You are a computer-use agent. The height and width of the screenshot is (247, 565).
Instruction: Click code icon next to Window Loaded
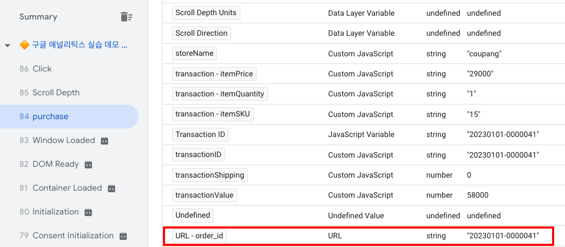tap(104, 140)
